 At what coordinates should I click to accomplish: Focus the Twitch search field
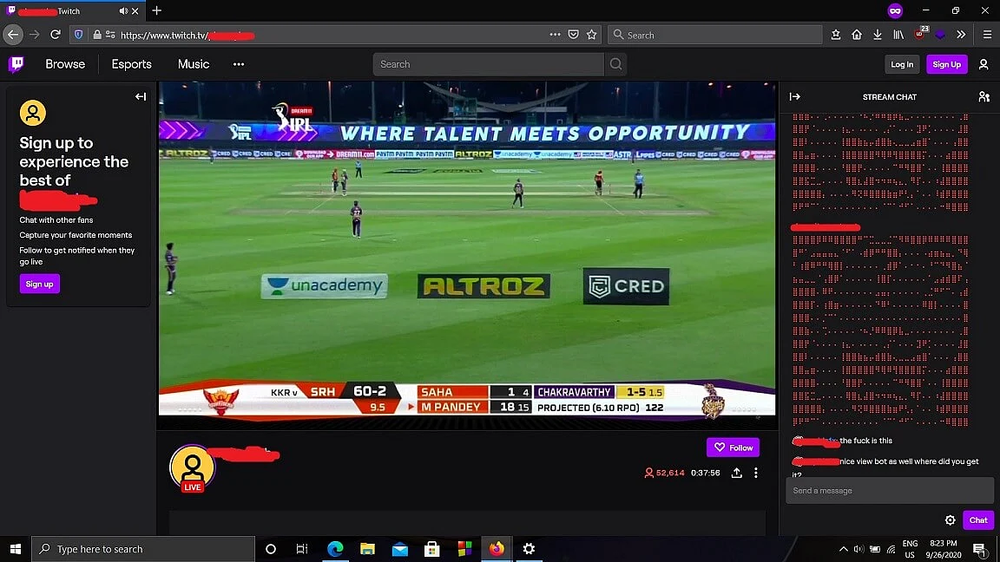tap(489, 64)
